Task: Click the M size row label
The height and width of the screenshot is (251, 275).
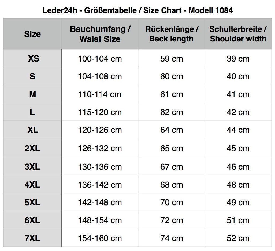Action: click(x=33, y=94)
